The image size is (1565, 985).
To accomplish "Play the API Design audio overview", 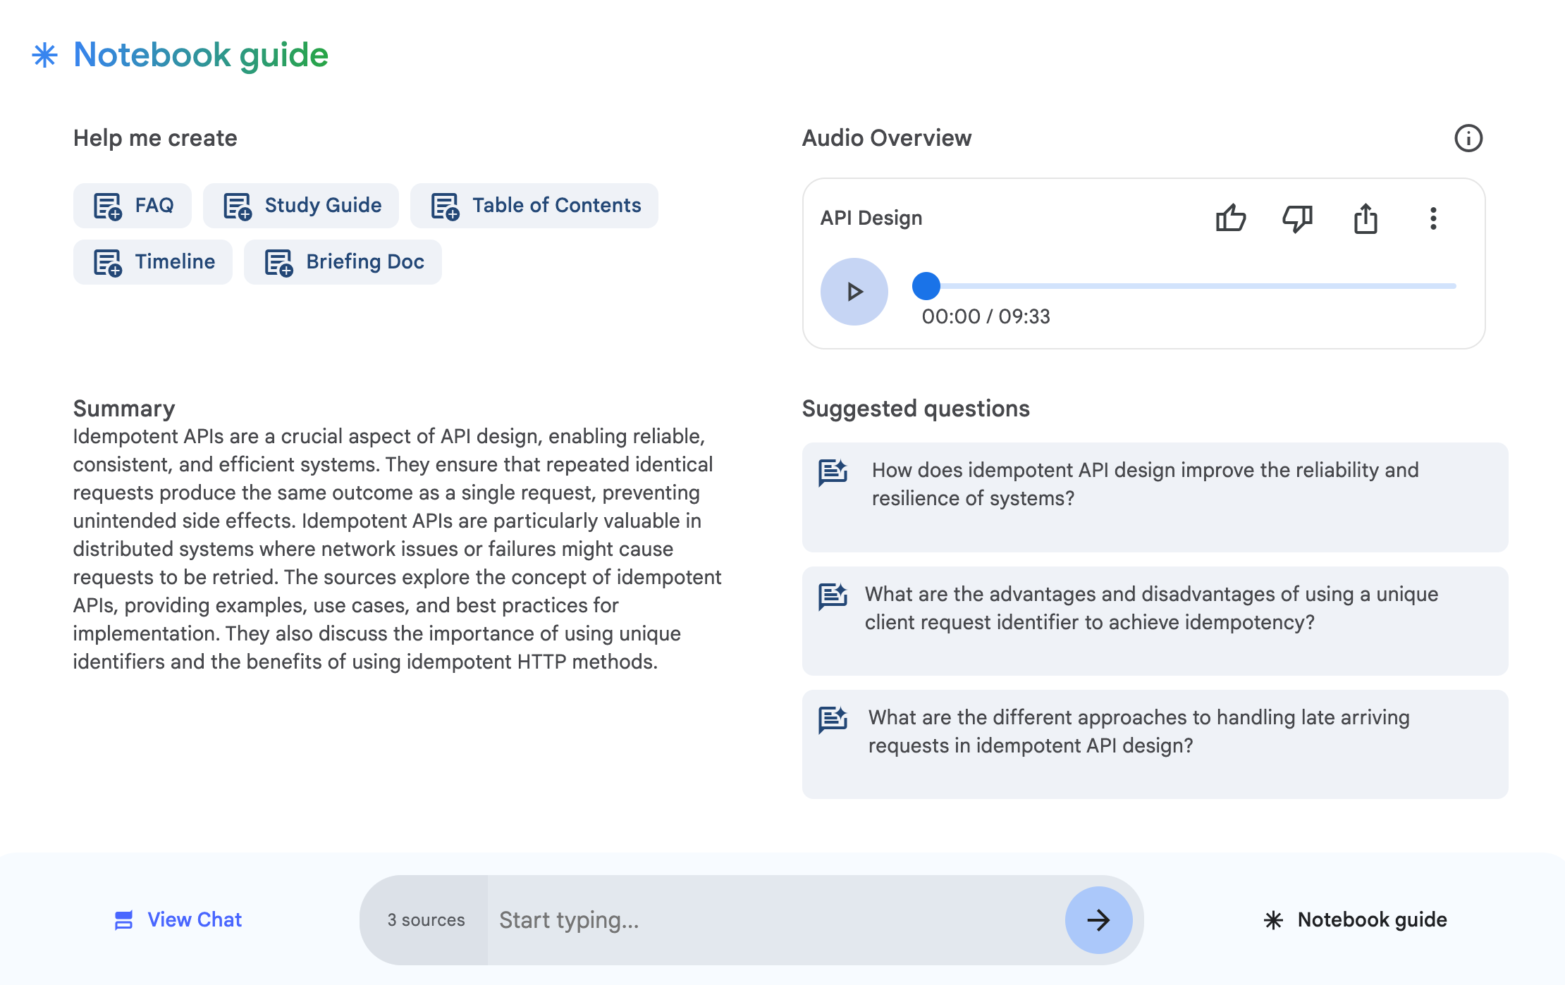I will tap(854, 291).
